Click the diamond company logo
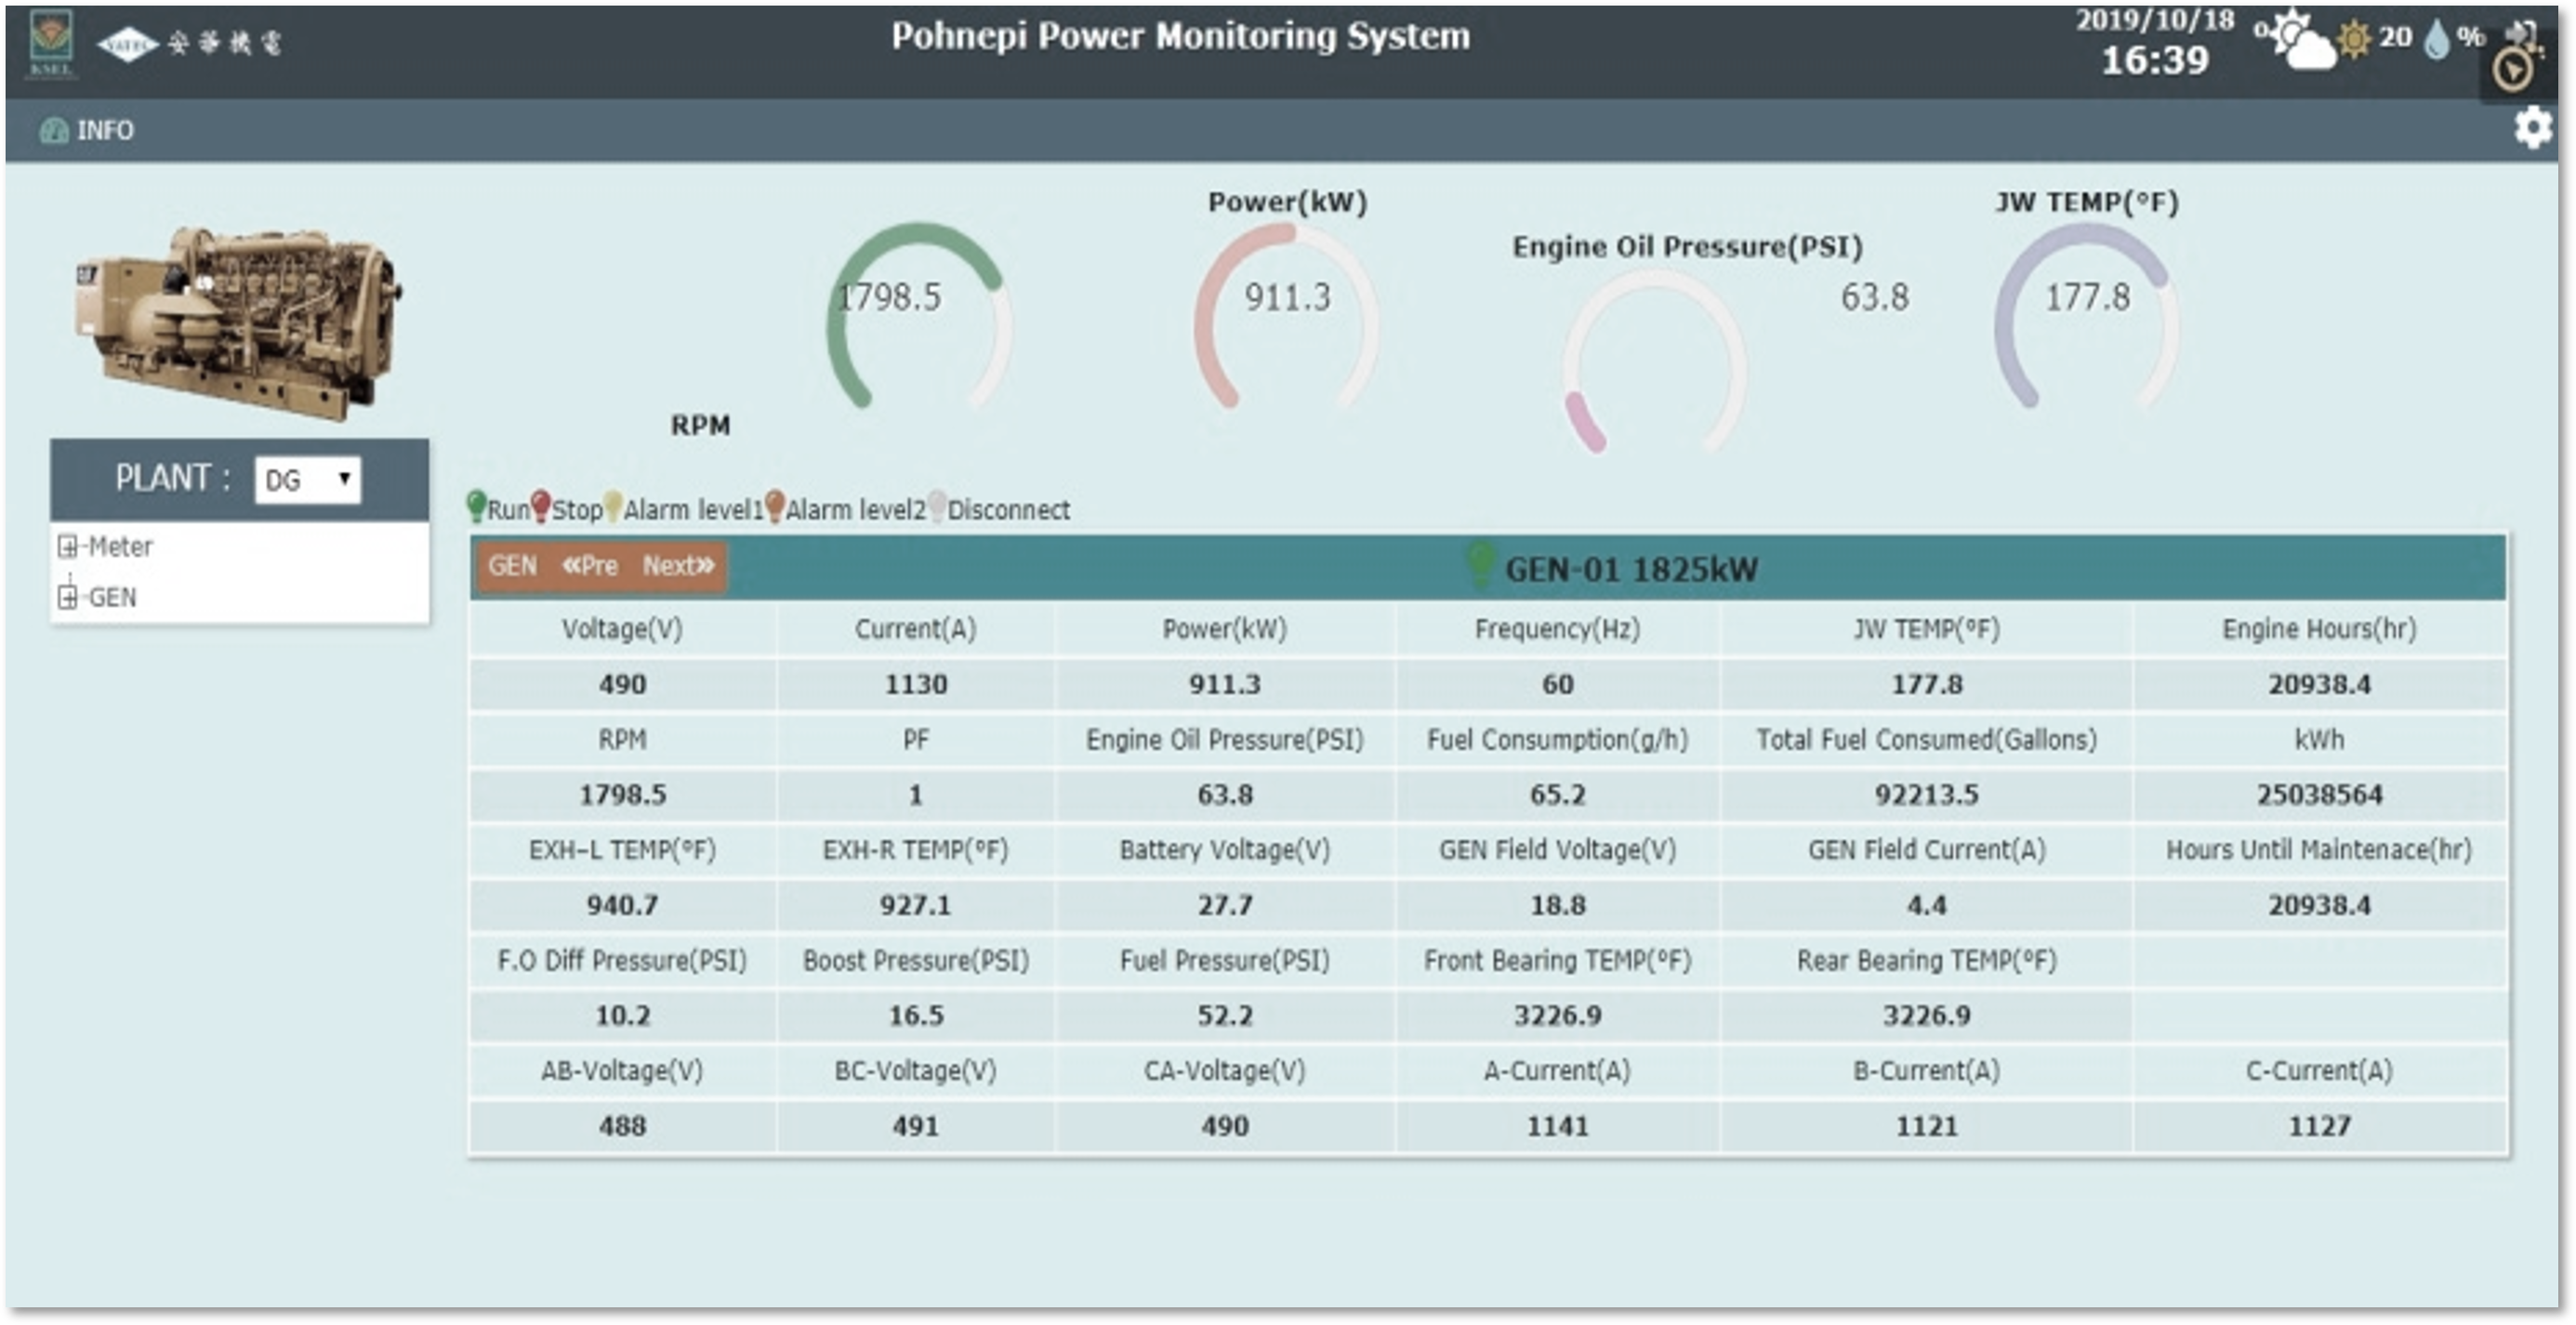2576x1325 pixels. [x=127, y=44]
